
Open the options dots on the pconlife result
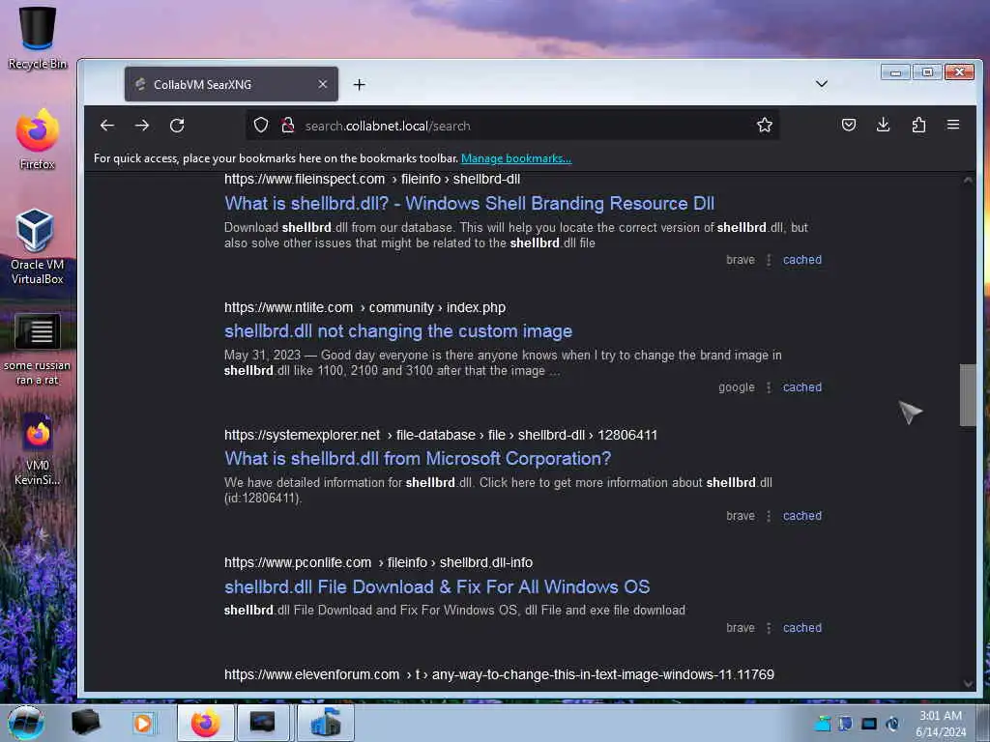[x=769, y=628]
